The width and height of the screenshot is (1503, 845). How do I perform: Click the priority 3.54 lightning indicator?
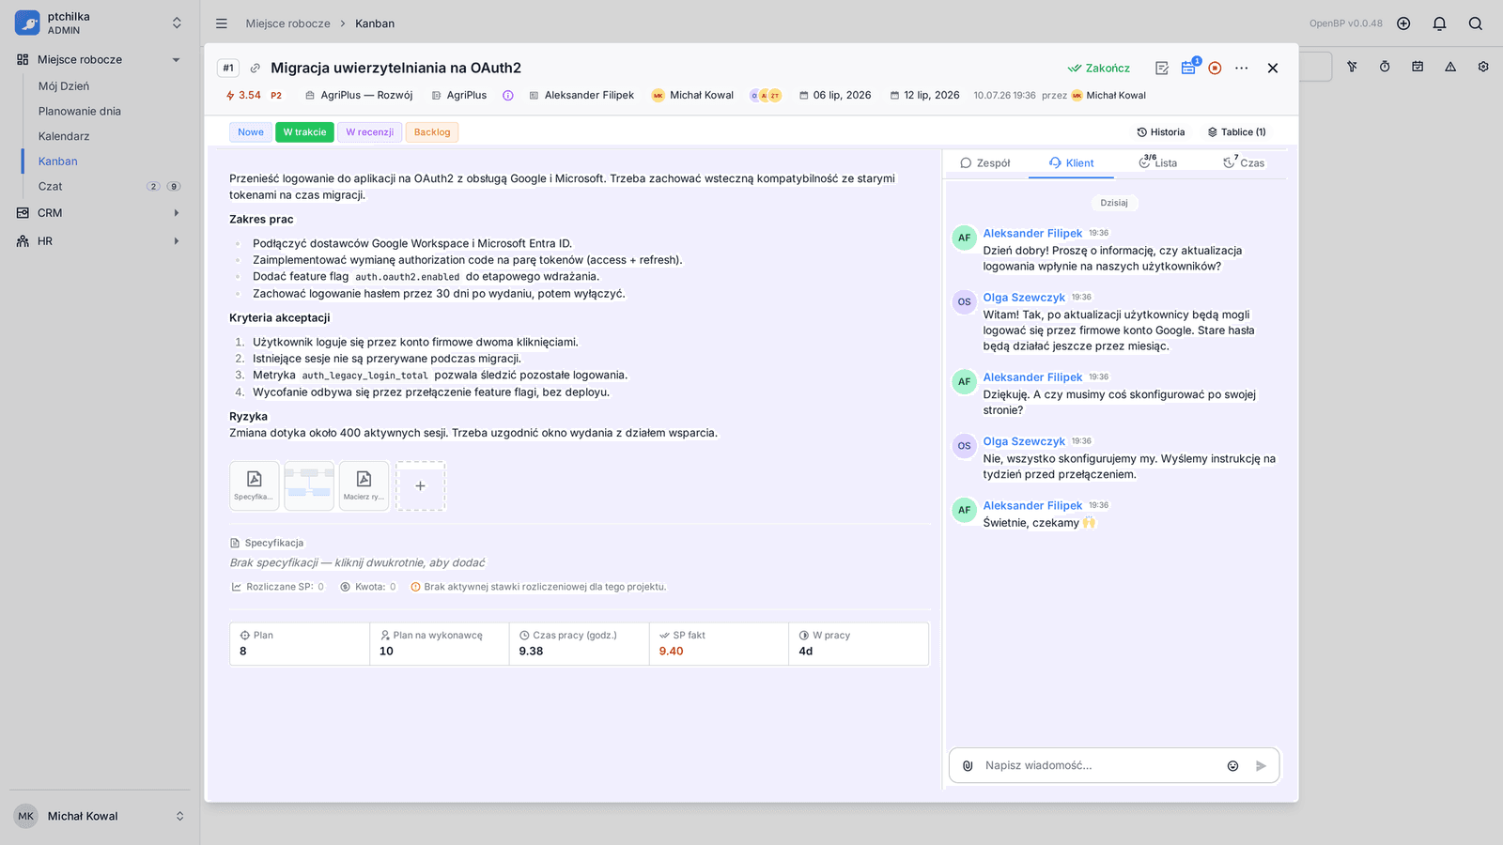[x=243, y=96]
